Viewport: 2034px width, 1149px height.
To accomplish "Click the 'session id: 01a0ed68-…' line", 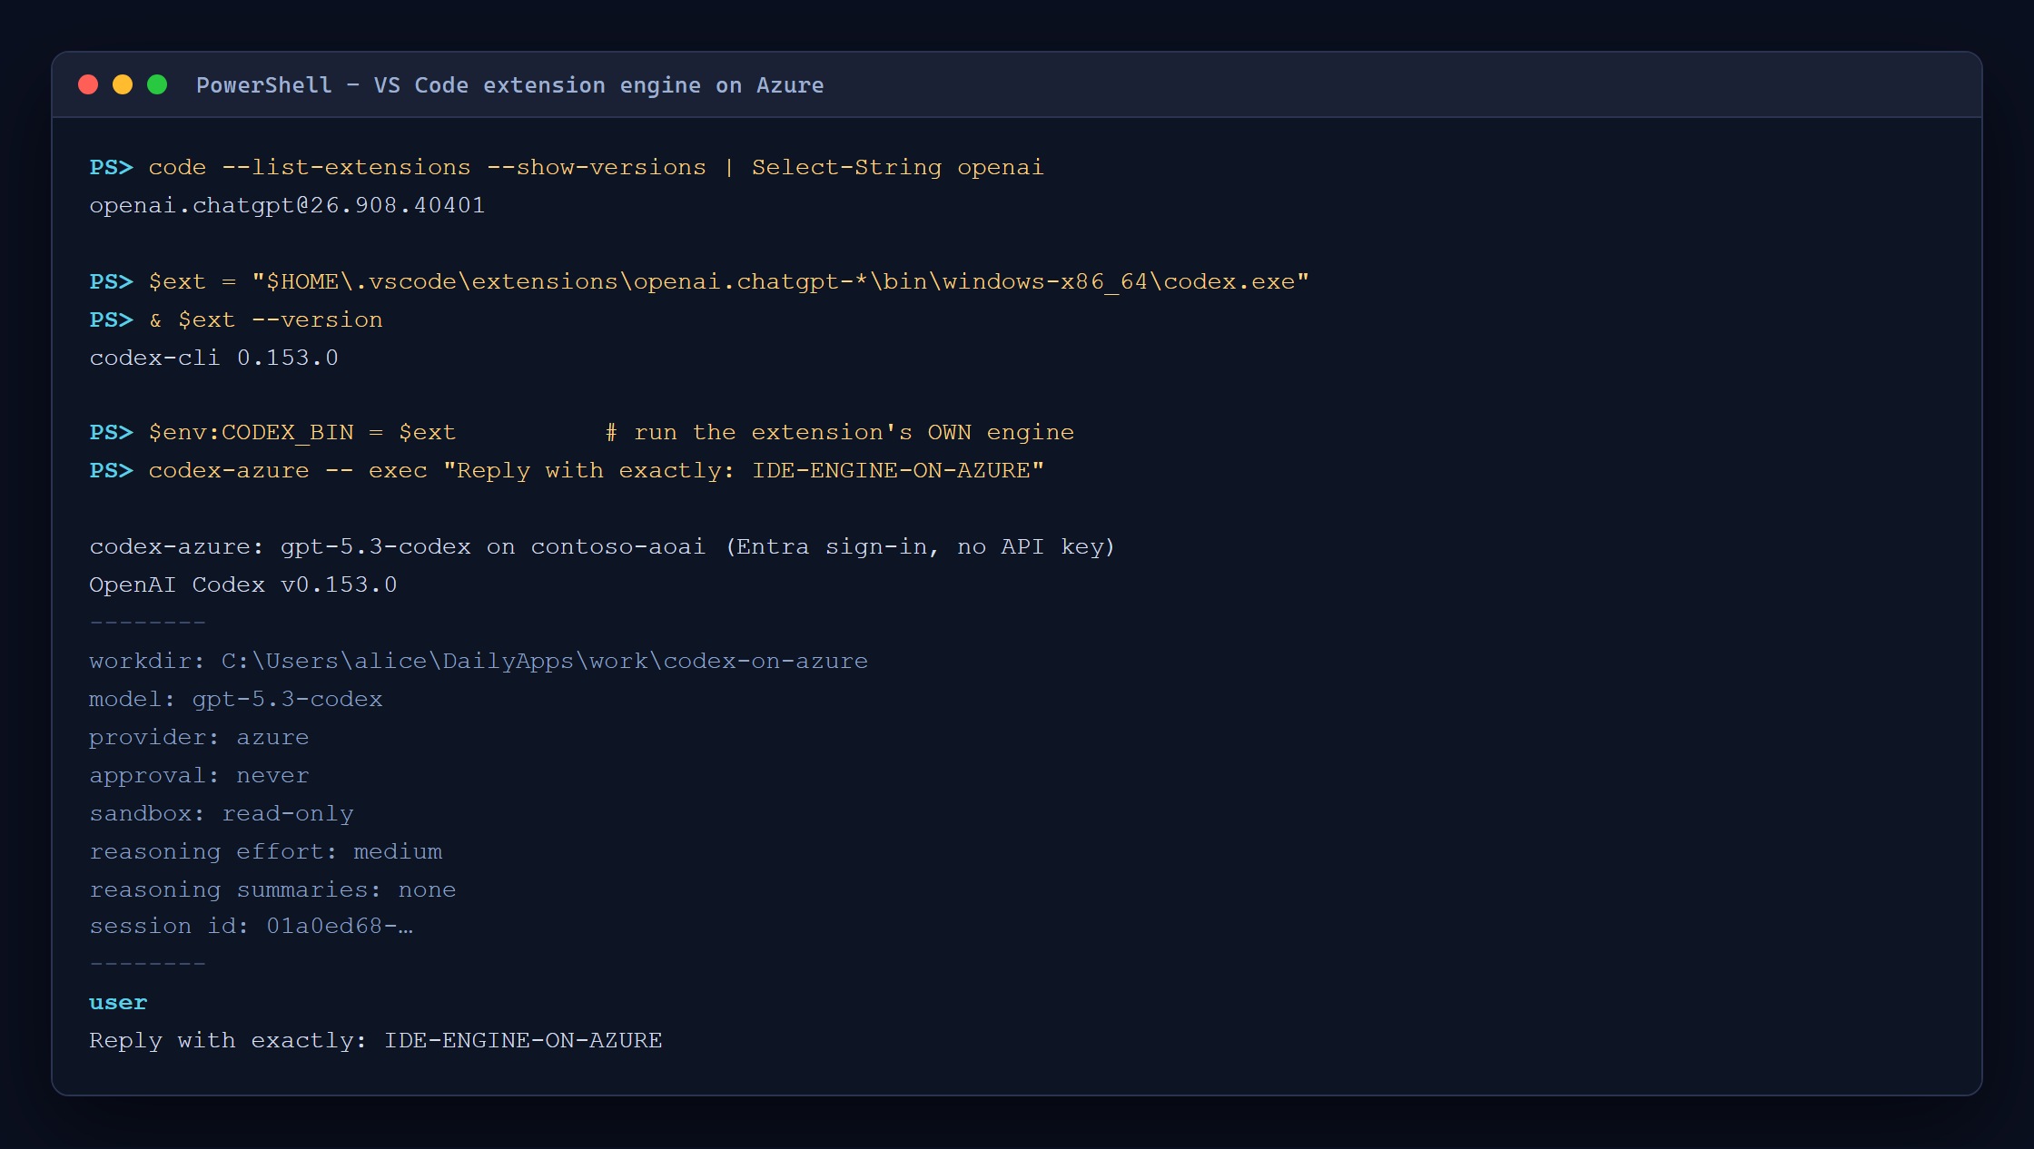I will pyautogui.click(x=251, y=927).
